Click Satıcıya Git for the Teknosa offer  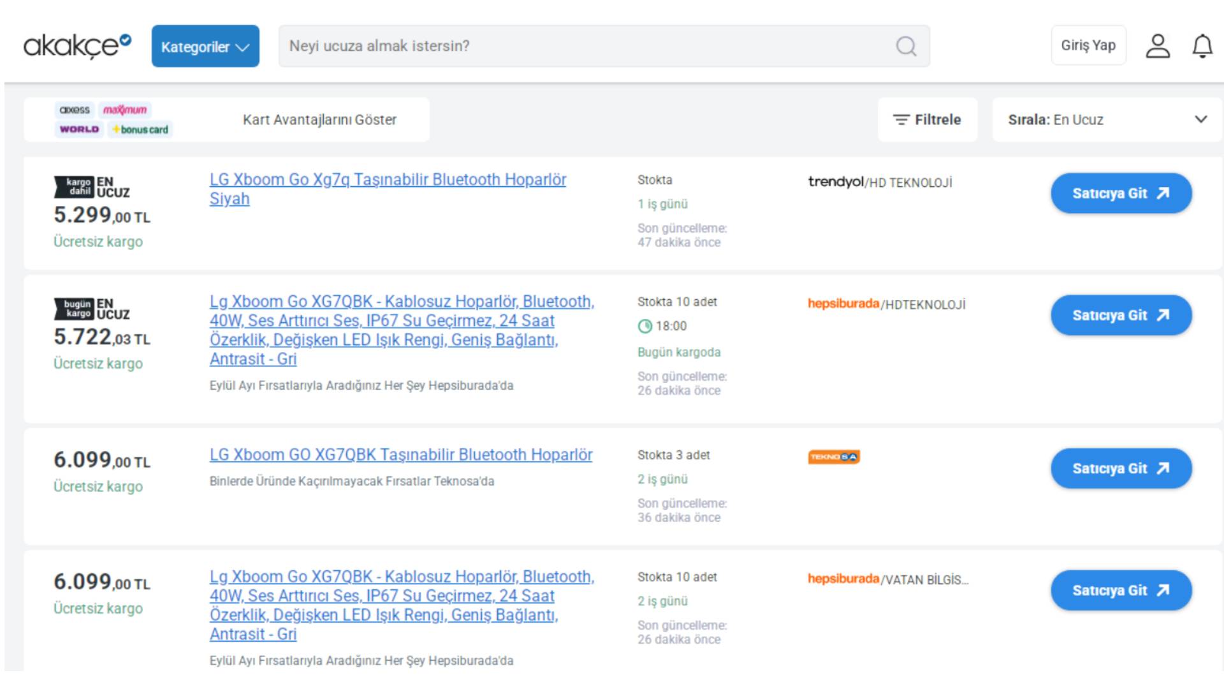click(x=1121, y=468)
